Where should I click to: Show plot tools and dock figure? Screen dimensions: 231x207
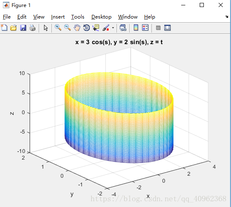click(168, 28)
